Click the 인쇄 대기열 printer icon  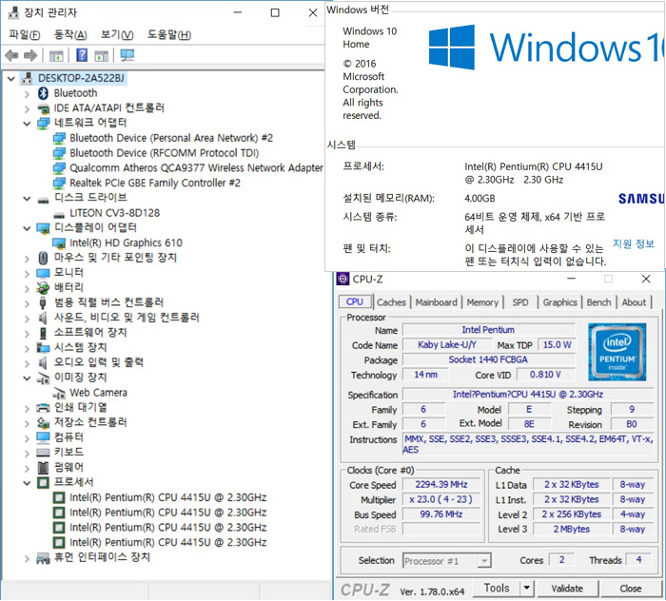click(43, 408)
